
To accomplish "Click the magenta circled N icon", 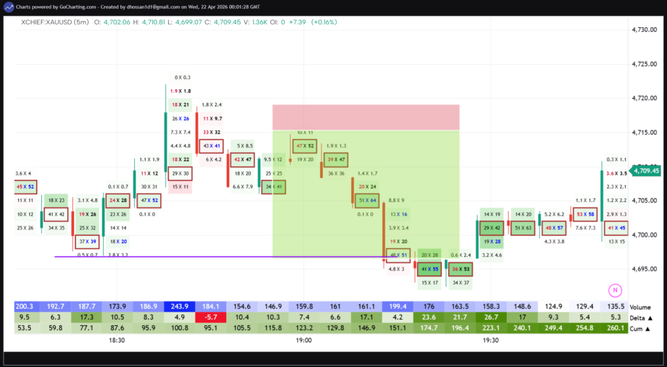I will [614, 290].
